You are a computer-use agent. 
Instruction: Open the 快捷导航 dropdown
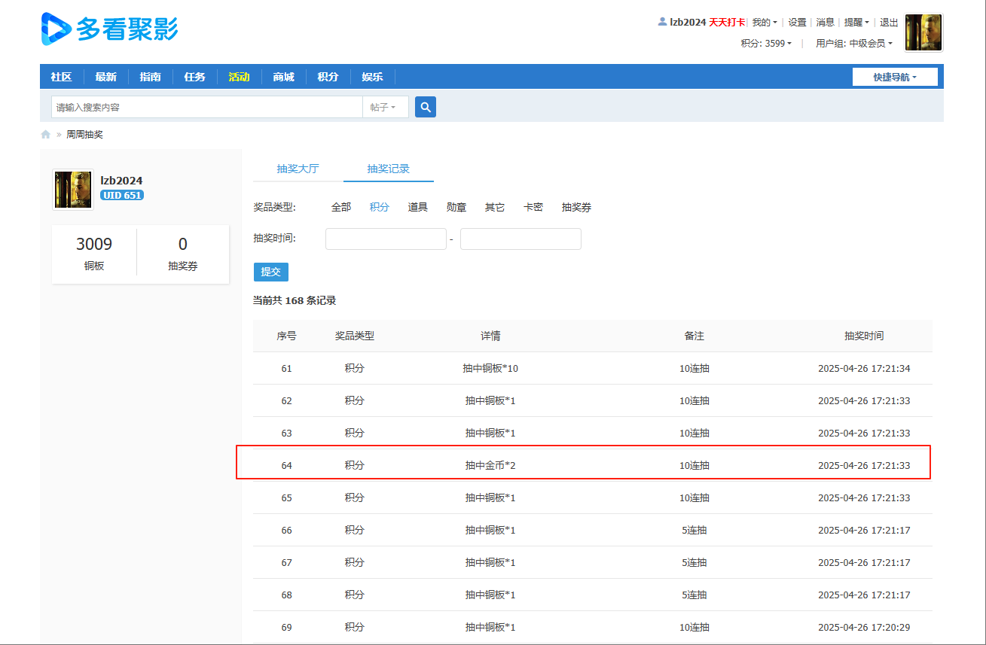point(895,77)
